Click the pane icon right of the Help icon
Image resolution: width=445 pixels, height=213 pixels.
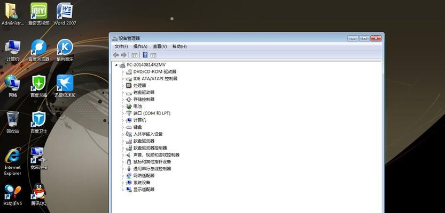pos(153,55)
